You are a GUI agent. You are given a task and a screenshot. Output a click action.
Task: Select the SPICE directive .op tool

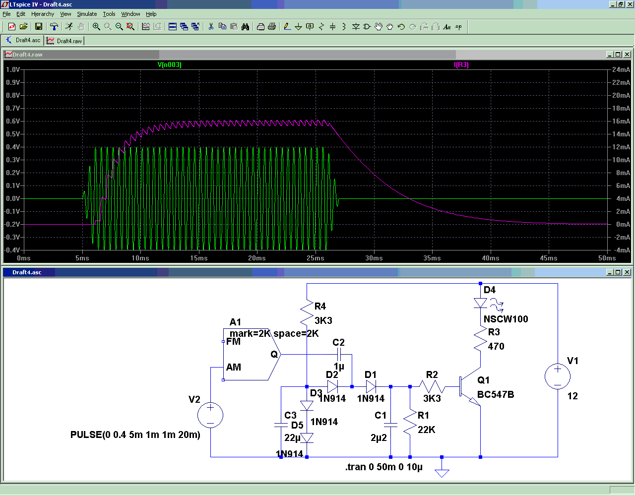click(x=458, y=27)
